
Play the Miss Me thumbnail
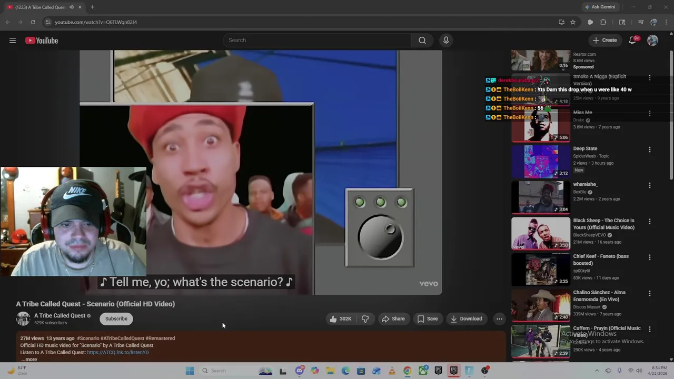(x=541, y=125)
